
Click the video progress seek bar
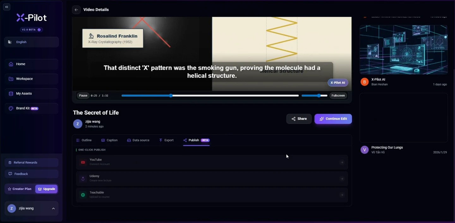click(210, 95)
